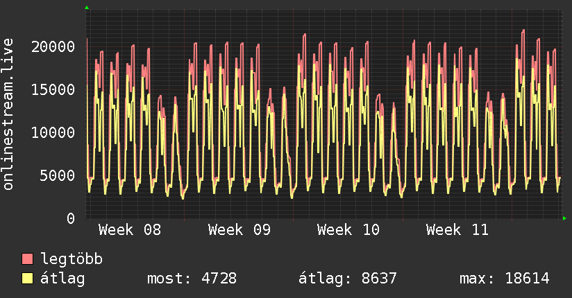Click the 10000 y-axis tick label
572x298 pixels.
53,133
